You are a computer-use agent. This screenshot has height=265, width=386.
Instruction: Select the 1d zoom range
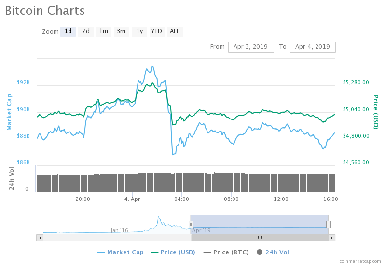point(68,31)
